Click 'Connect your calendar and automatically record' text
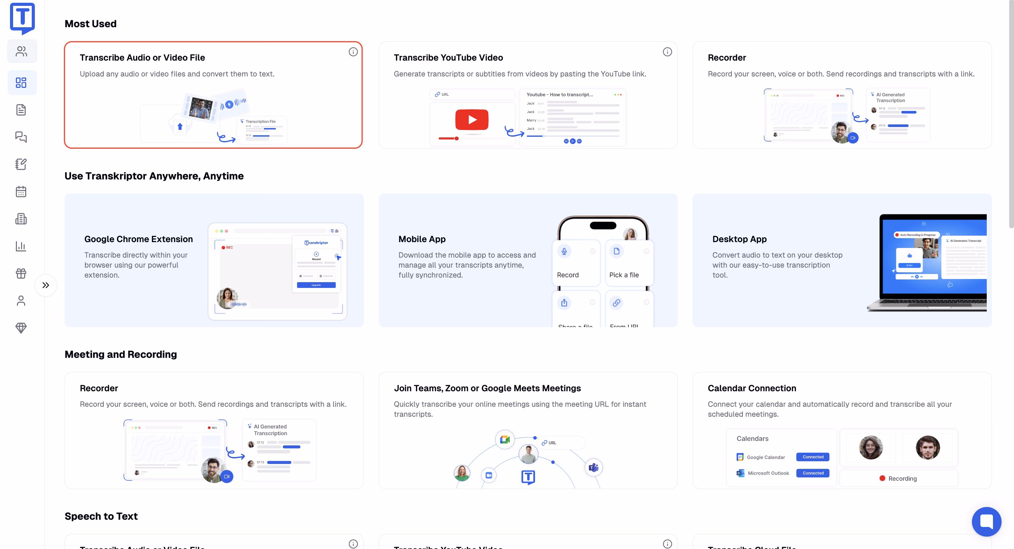The height and width of the screenshot is (549, 1014). [x=830, y=409]
